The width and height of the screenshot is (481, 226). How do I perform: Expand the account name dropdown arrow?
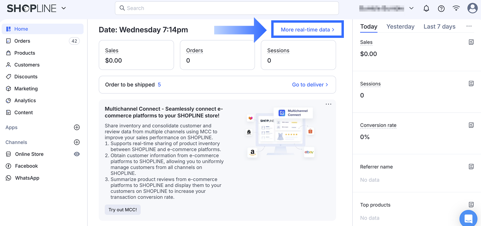[x=411, y=8]
